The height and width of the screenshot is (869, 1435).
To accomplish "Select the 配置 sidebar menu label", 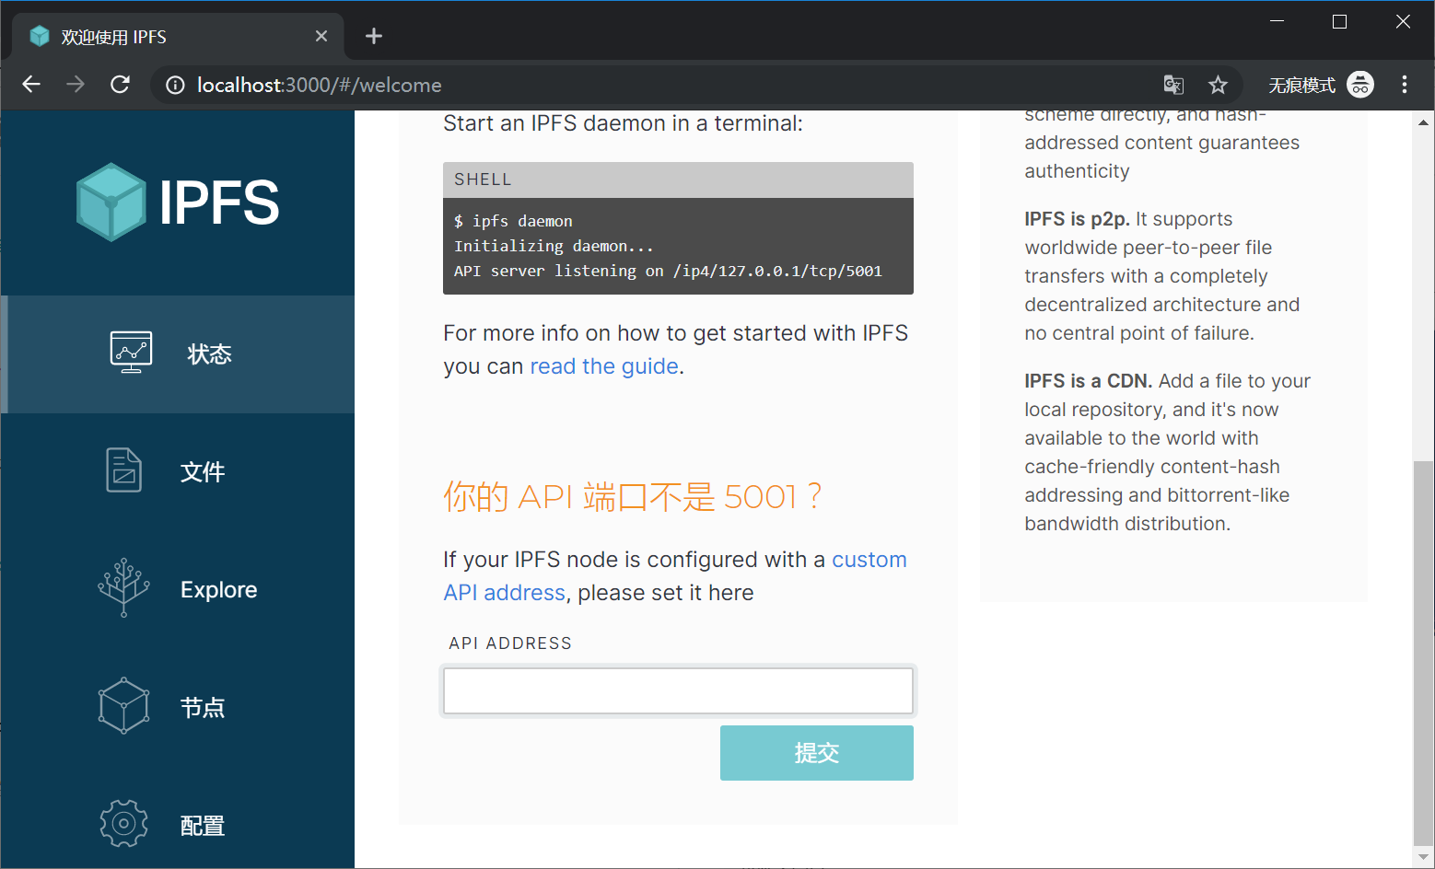I will click(203, 826).
